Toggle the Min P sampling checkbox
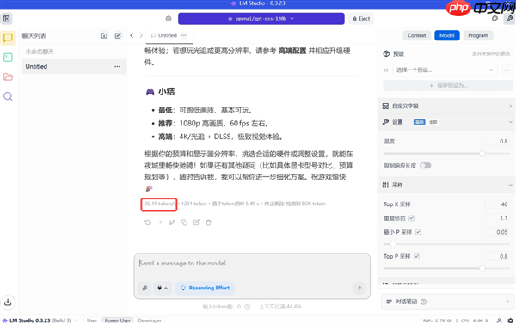Screen dimensions: 516x323 pyautogui.click(x=418, y=232)
